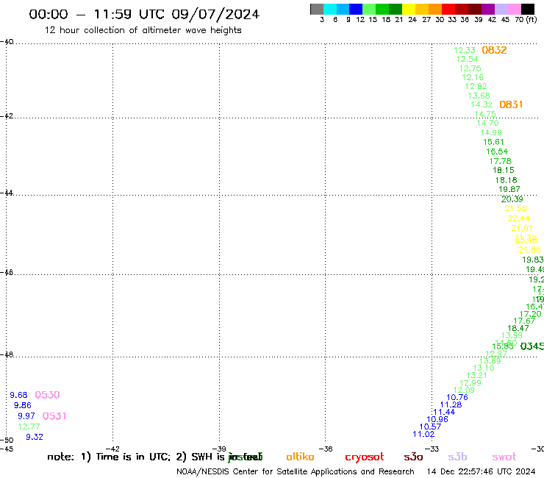
Task: Click the yellow wave height value 21.61
Action: click(522, 228)
